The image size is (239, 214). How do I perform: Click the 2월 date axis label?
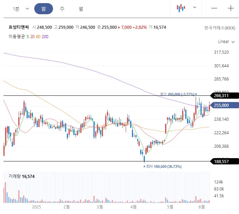tap(67, 207)
